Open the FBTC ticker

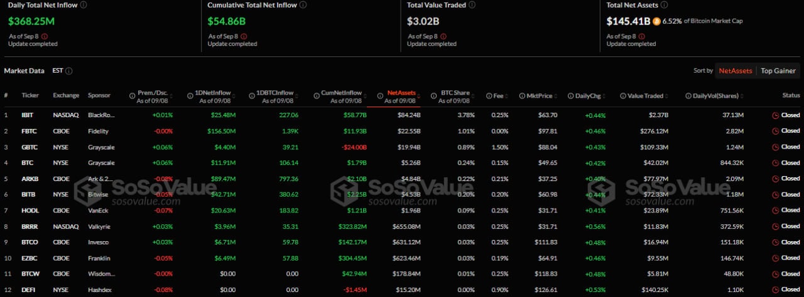pos(29,131)
